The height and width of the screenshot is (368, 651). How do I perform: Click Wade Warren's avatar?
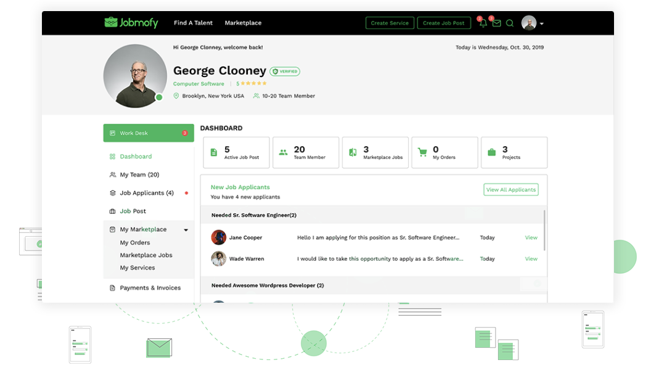click(x=218, y=259)
